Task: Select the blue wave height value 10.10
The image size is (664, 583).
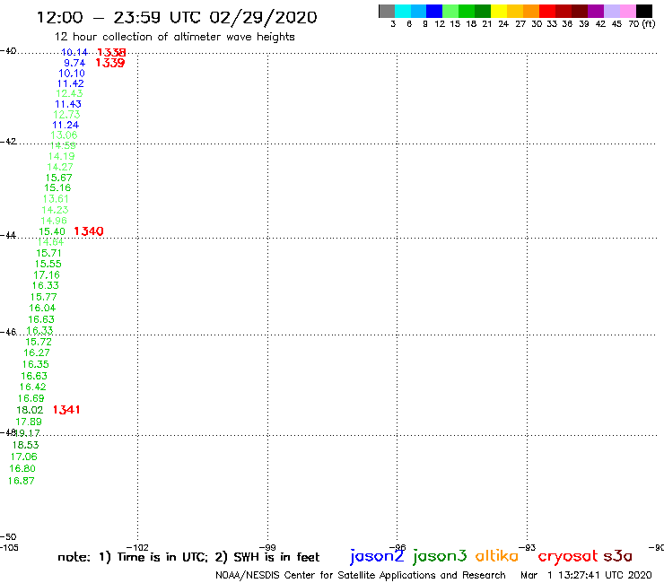Action: click(72, 73)
